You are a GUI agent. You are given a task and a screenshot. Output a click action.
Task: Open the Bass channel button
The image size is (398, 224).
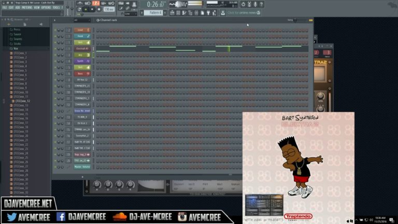82,74
